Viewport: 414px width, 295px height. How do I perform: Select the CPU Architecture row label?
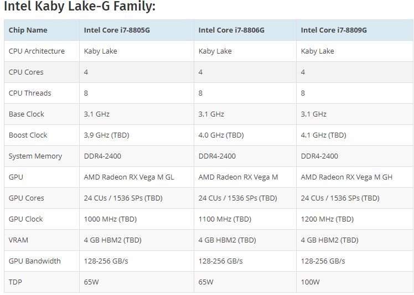[37, 51]
